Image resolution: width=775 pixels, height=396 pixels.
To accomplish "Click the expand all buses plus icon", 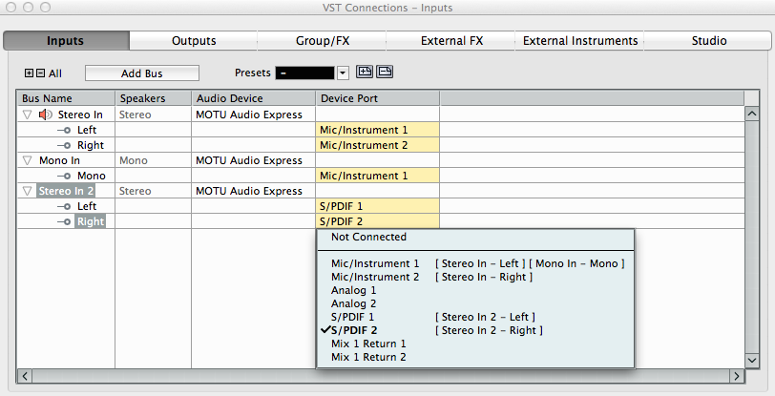I will click(29, 73).
